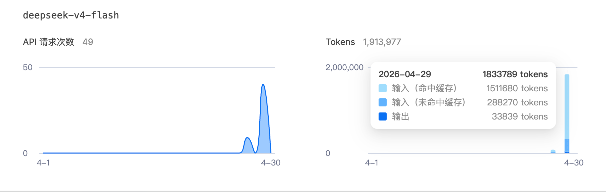Screen dimensions: 606x192
Task: Click the small token bar before 4-29
Action: 553,151
